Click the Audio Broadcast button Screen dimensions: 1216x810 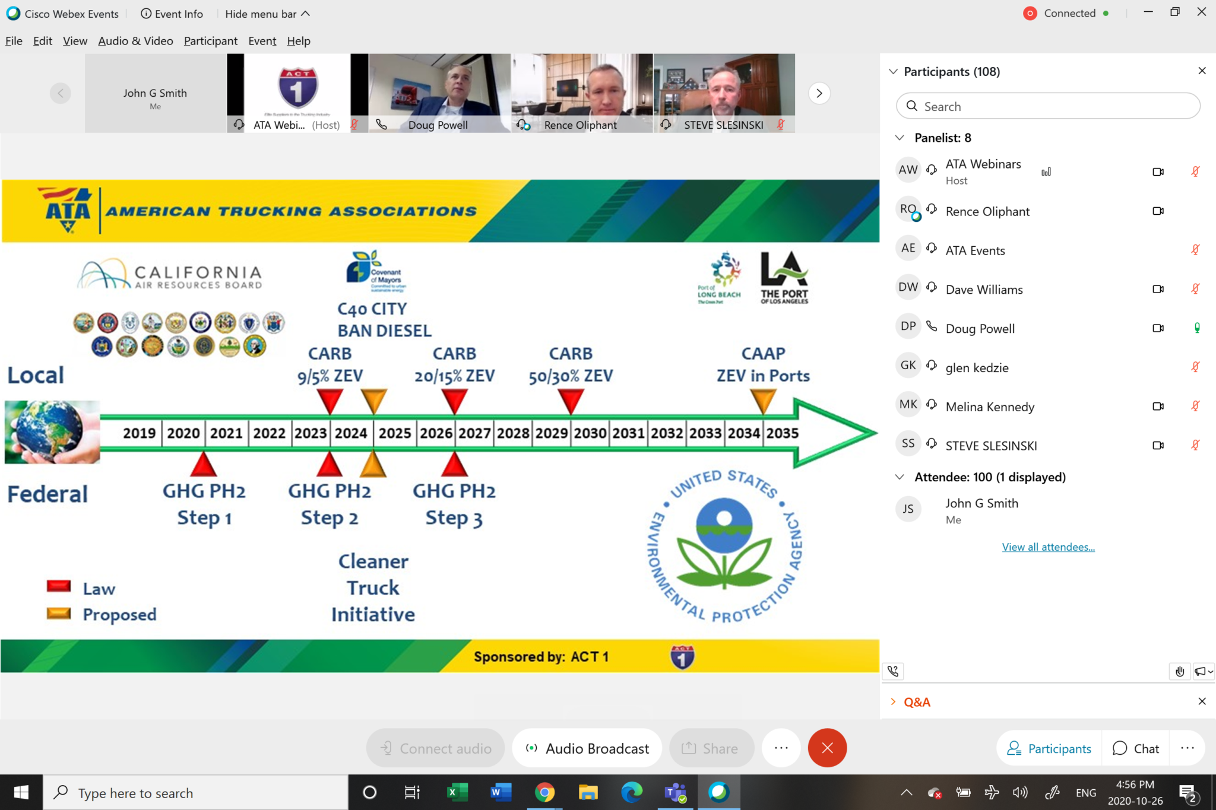(587, 748)
